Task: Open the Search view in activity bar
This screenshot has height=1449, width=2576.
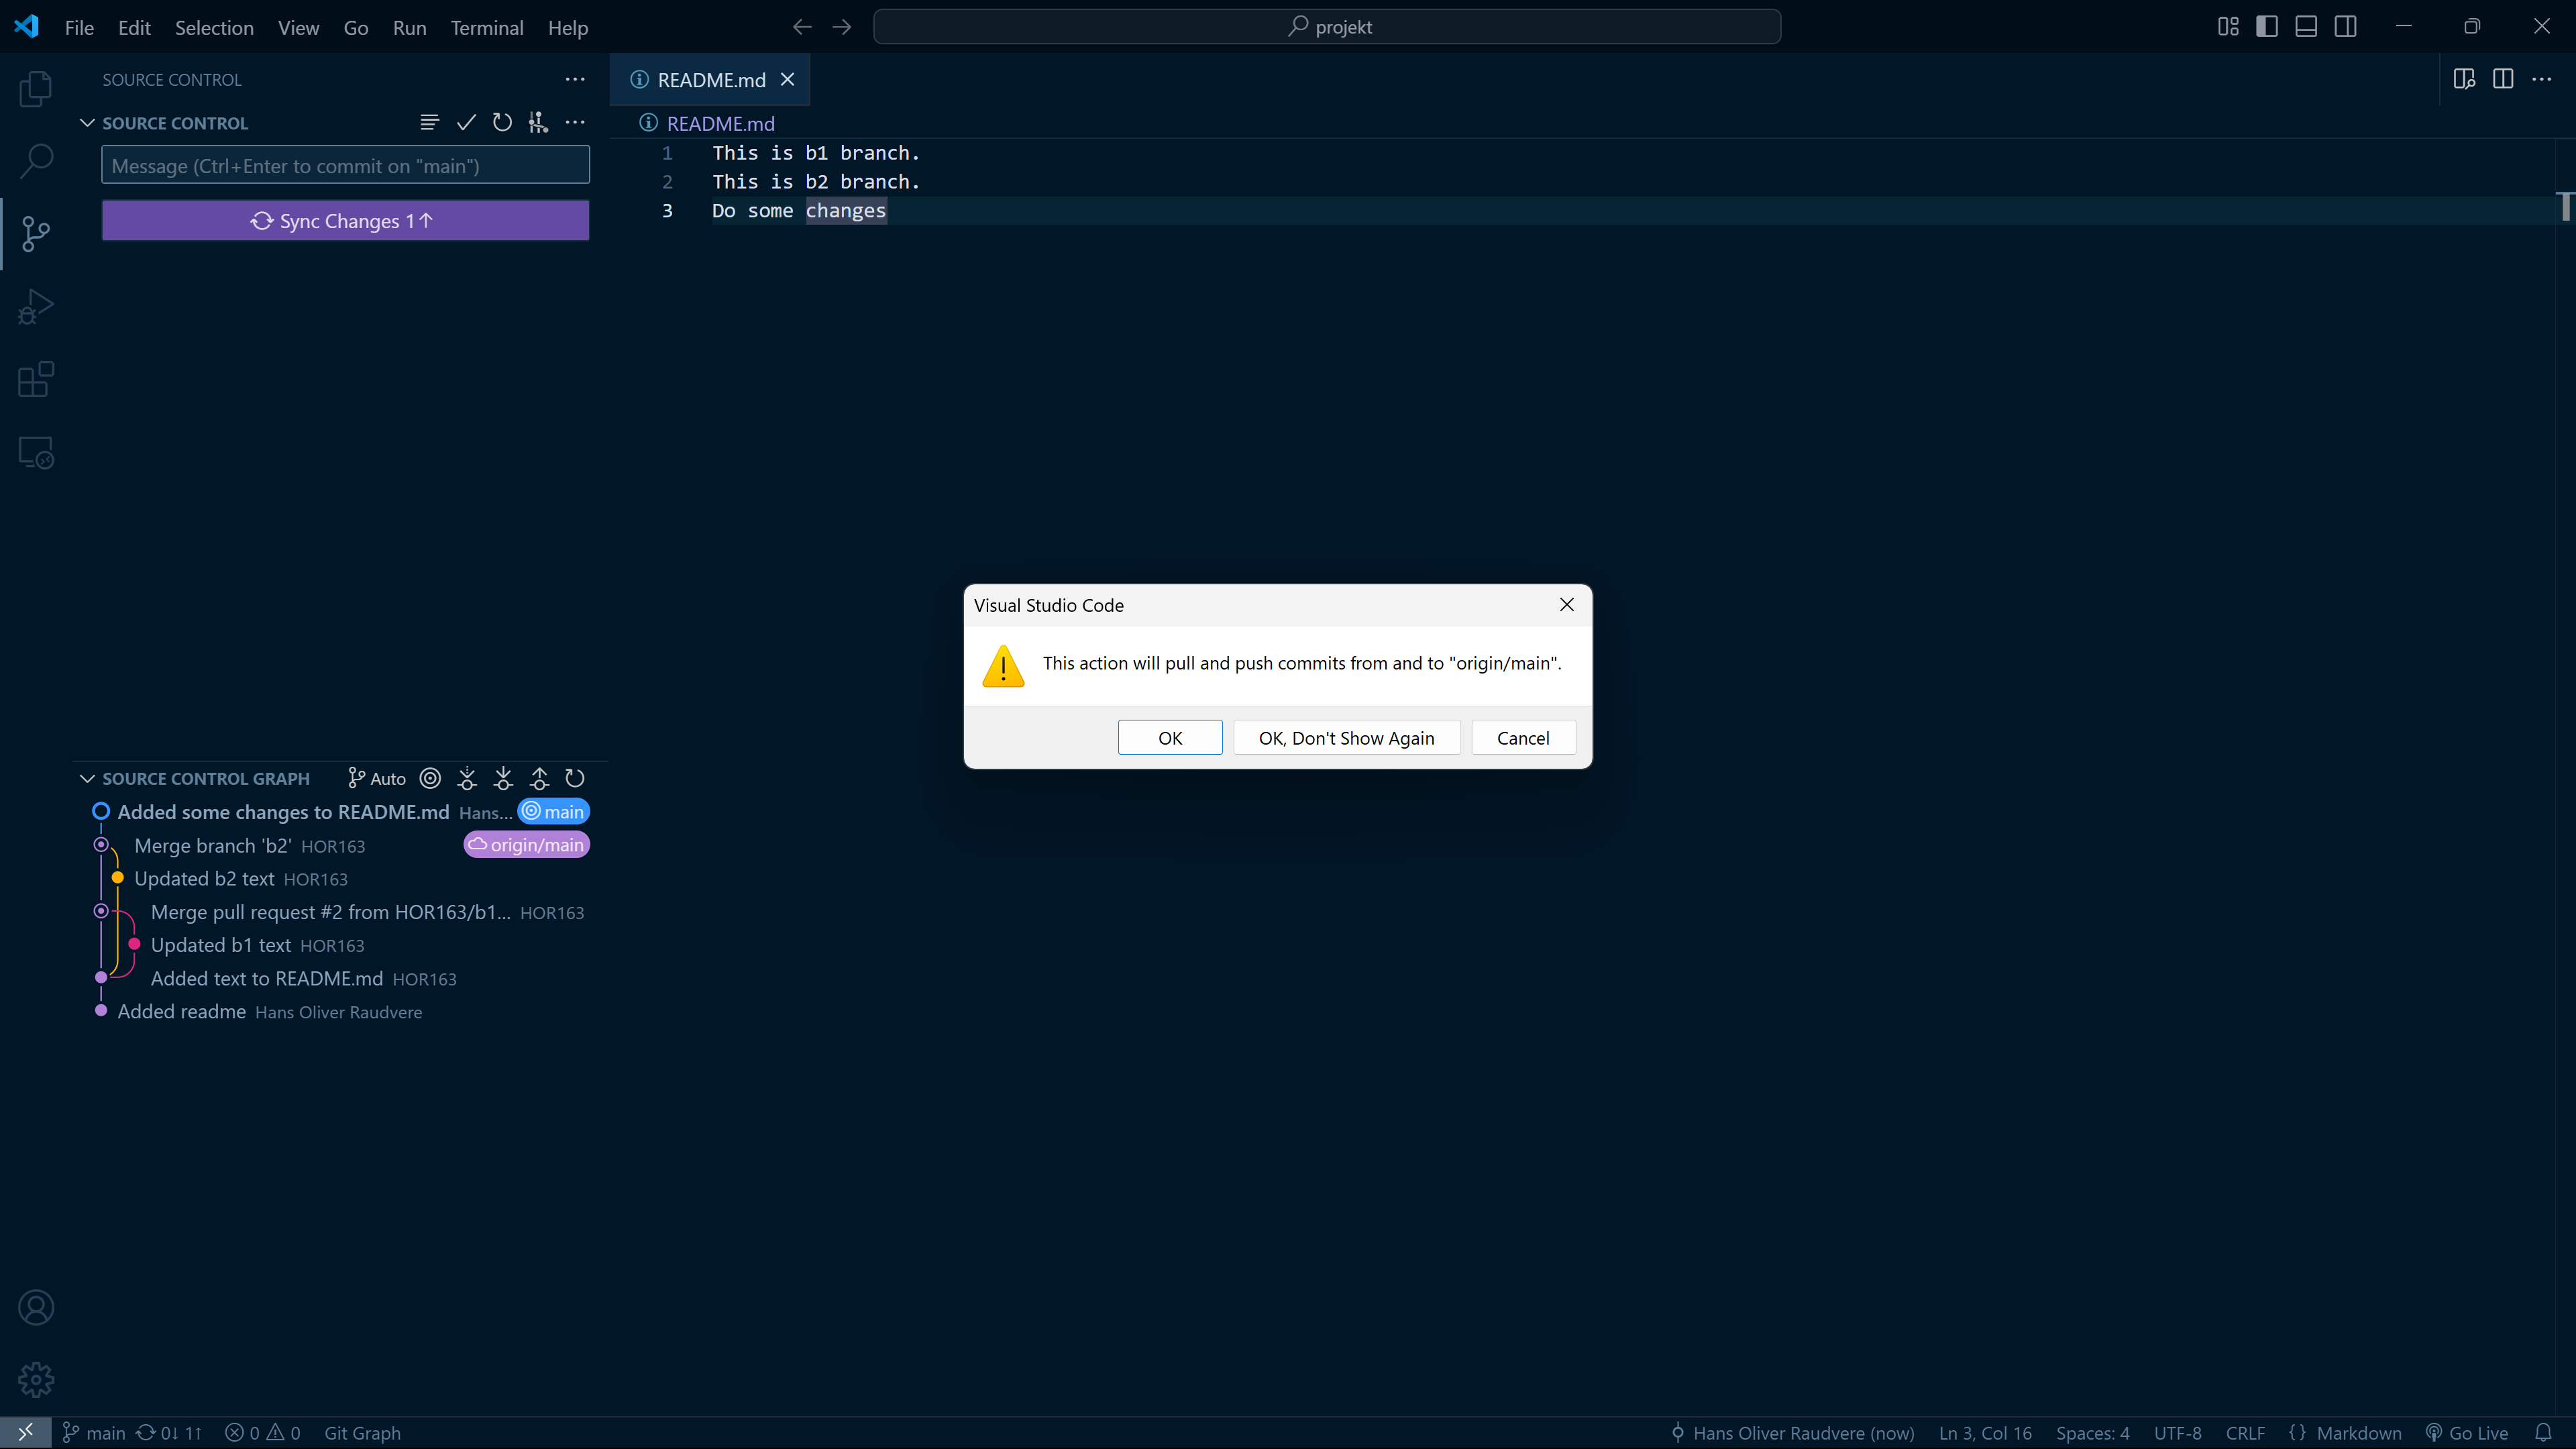Action: 36,161
